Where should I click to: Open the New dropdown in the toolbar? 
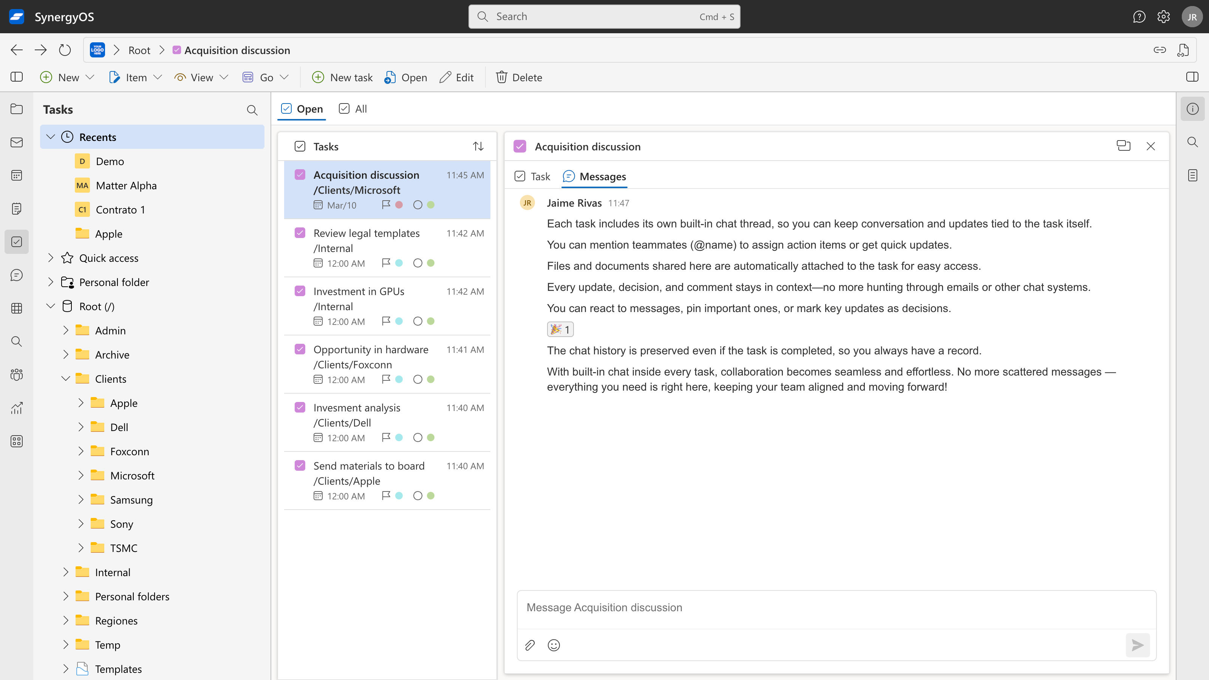pyautogui.click(x=67, y=77)
